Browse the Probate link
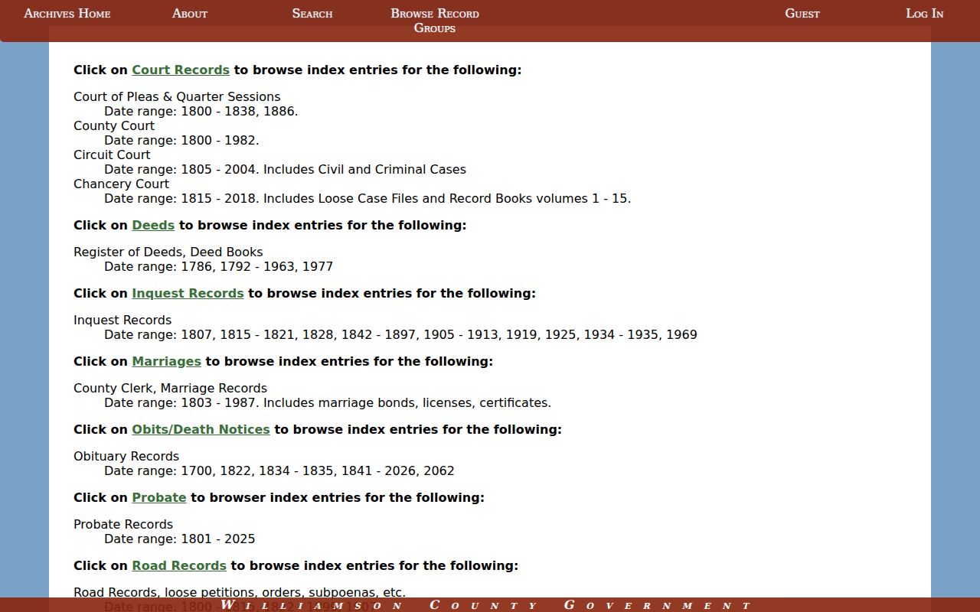The image size is (980, 612). click(x=159, y=497)
